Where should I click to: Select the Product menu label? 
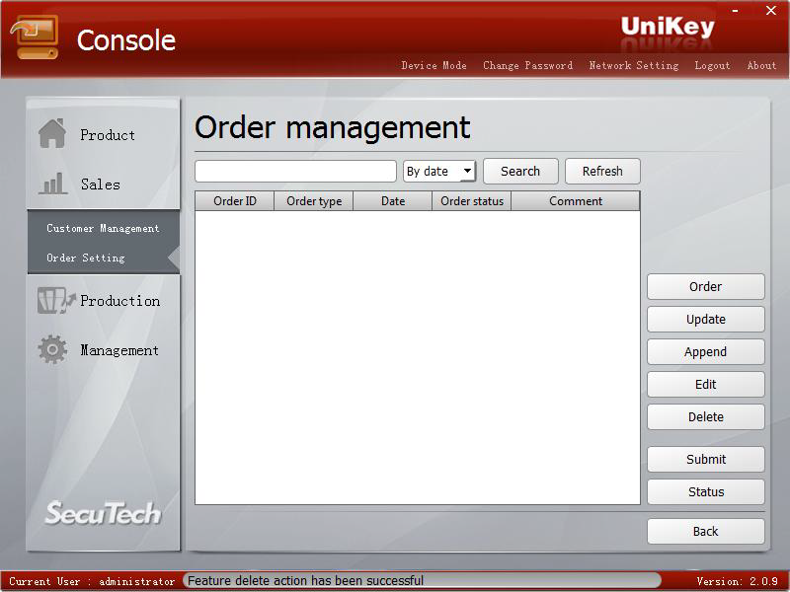(108, 135)
